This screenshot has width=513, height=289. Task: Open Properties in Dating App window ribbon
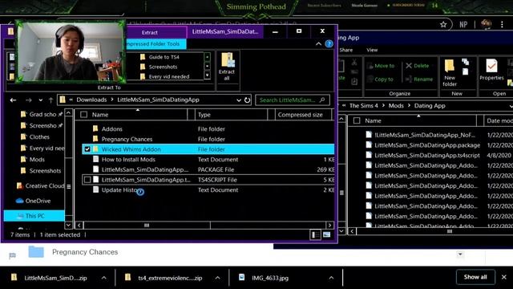(x=491, y=70)
